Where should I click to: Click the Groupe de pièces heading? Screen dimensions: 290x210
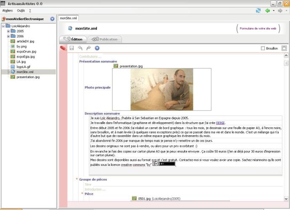tap(93, 179)
